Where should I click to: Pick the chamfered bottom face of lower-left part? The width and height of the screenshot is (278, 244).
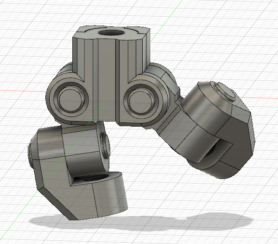pos(58,205)
